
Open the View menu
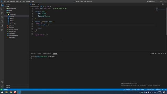click(17, 1)
